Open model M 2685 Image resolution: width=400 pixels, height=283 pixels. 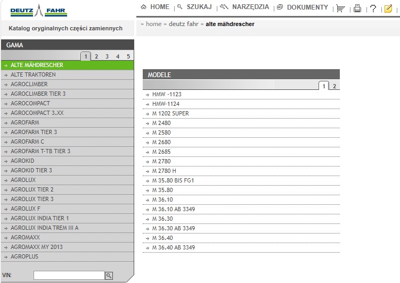point(241,152)
